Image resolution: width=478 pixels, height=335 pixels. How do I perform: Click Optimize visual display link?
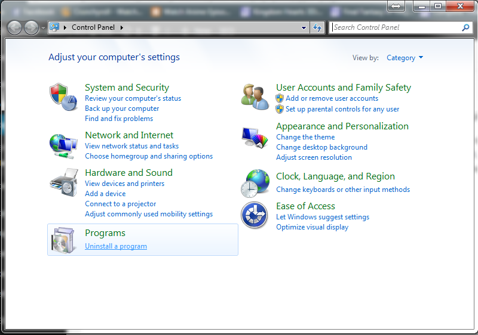click(x=312, y=227)
